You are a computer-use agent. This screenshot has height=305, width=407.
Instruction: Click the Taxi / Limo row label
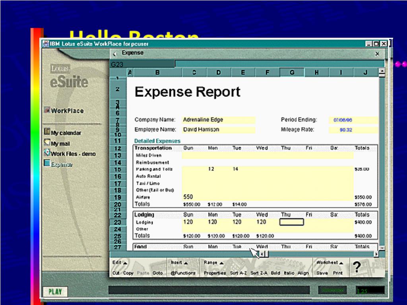pos(148,183)
